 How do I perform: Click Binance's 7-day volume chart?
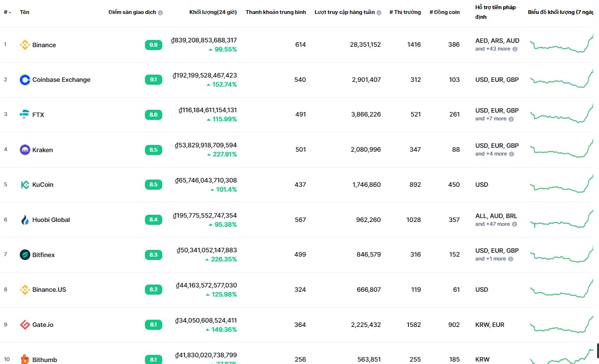(x=561, y=43)
